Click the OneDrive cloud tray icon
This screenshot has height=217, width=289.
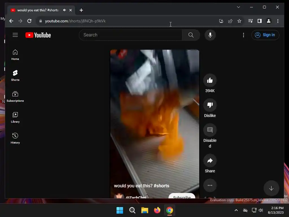tap(245, 210)
